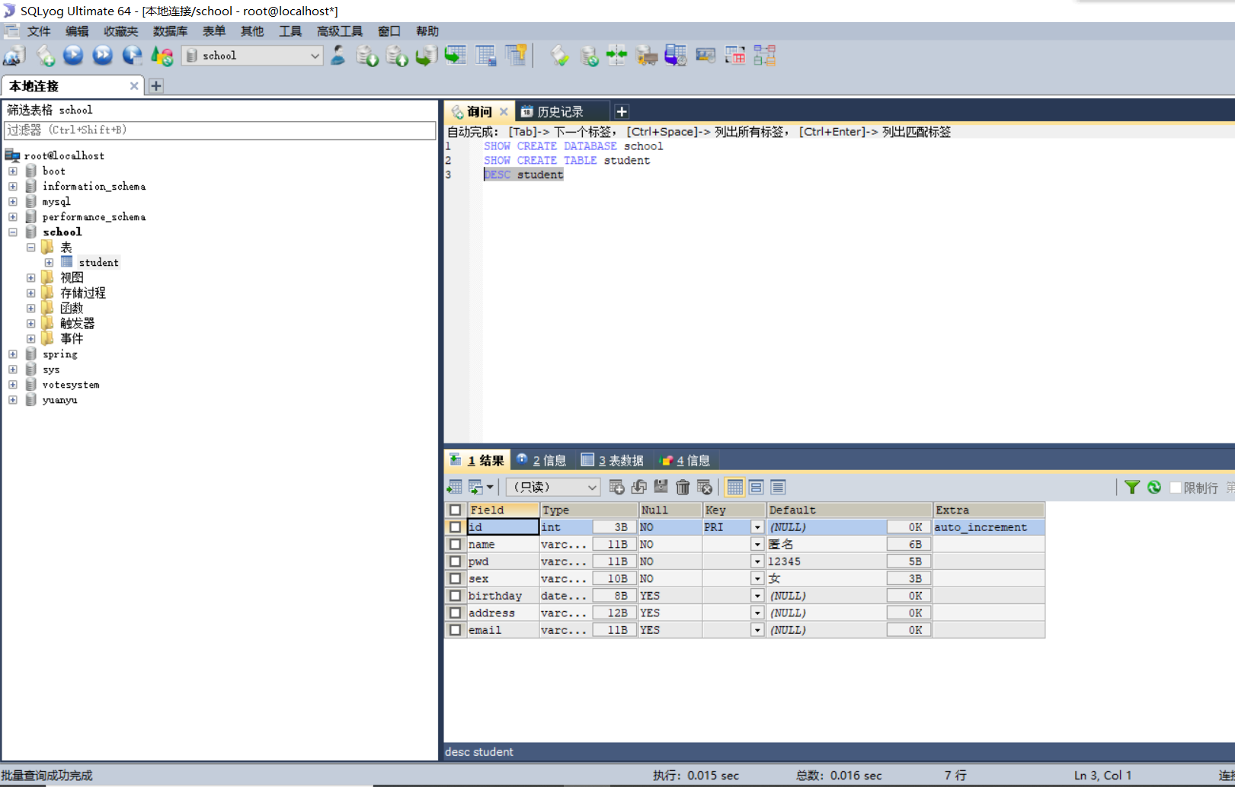Expand the spring database node
The height and width of the screenshot is (787, 1235).
13,354
